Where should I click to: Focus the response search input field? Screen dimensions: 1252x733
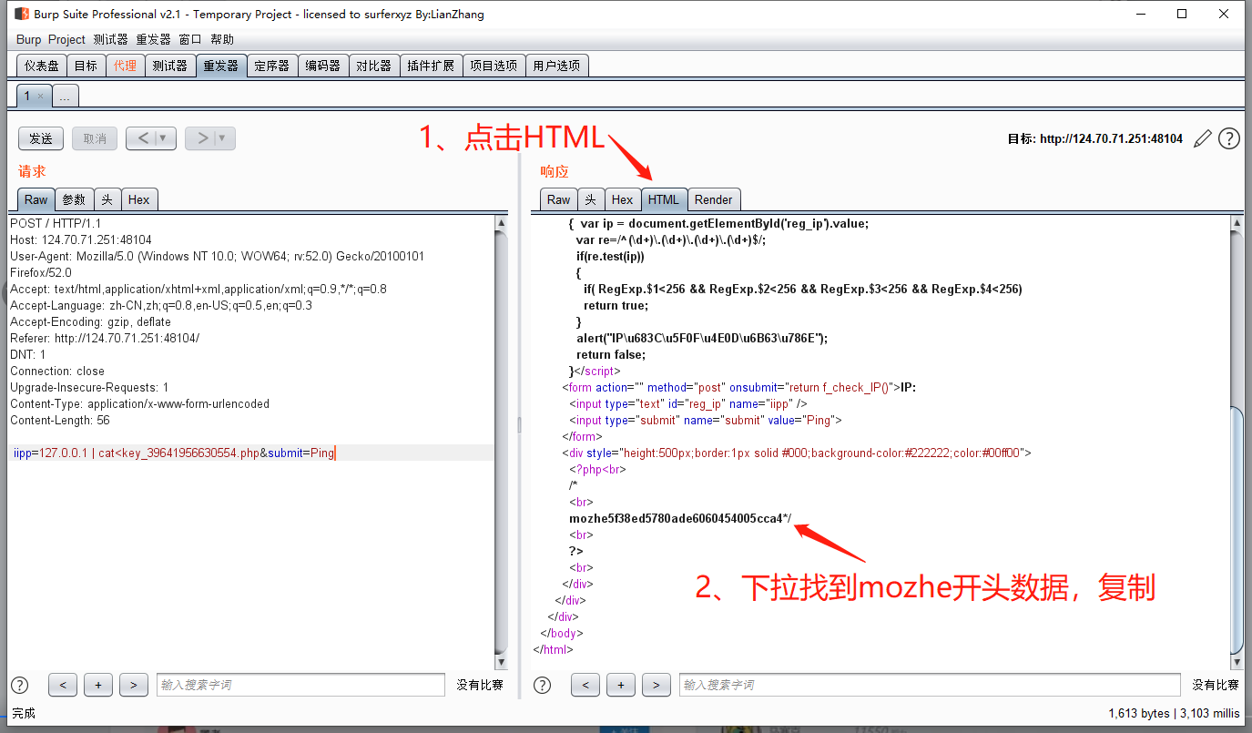(x=930, y=685)
